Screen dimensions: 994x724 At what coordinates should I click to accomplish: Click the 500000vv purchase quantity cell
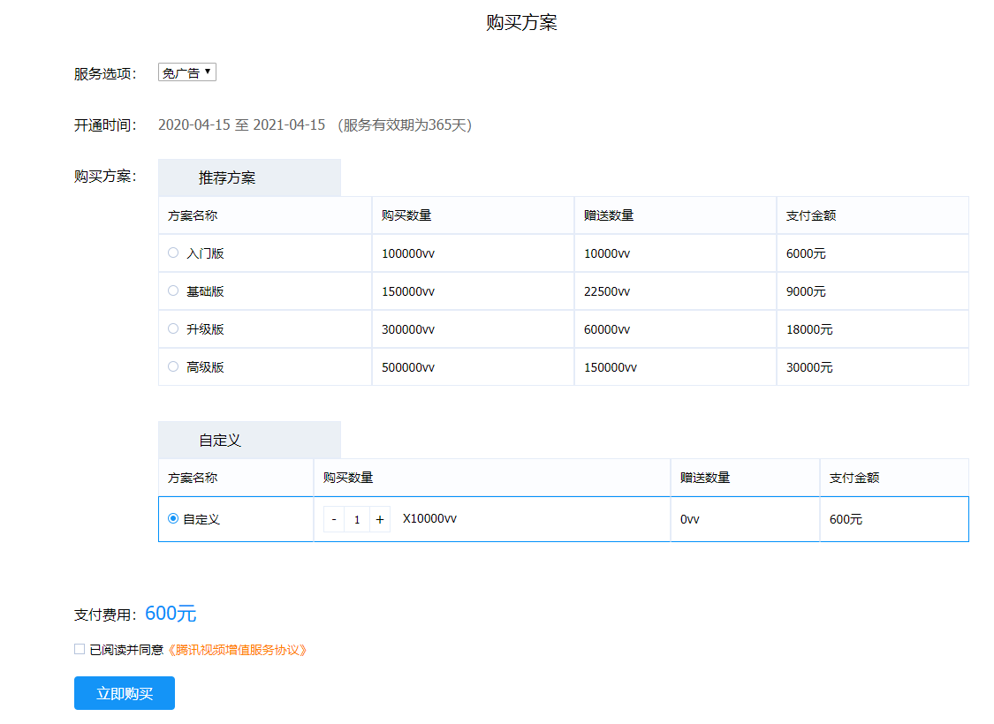pyautogui.click(x=407, y=367)
